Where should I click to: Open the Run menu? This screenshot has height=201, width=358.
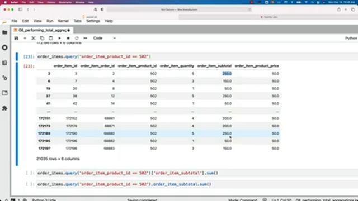(50, 21)
